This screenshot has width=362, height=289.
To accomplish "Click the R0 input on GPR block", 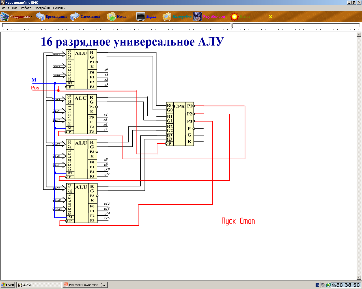I will [x=170, y=106].
